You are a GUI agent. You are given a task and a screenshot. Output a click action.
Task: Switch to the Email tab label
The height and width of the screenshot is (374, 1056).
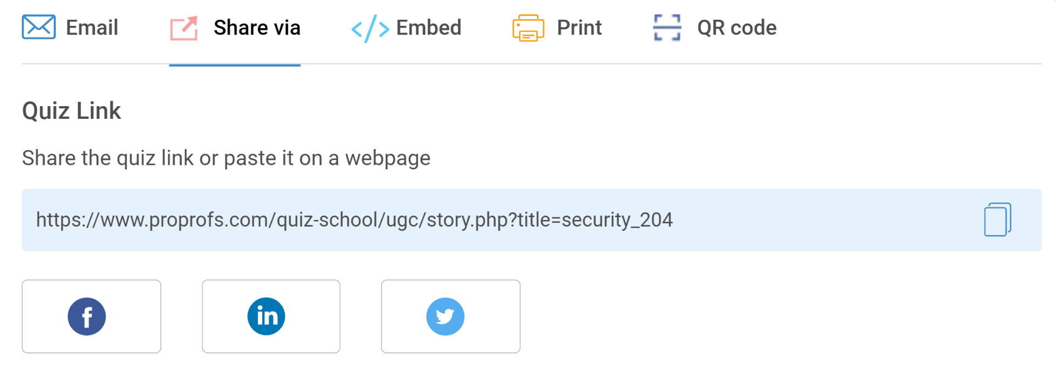tap(92, 28)
